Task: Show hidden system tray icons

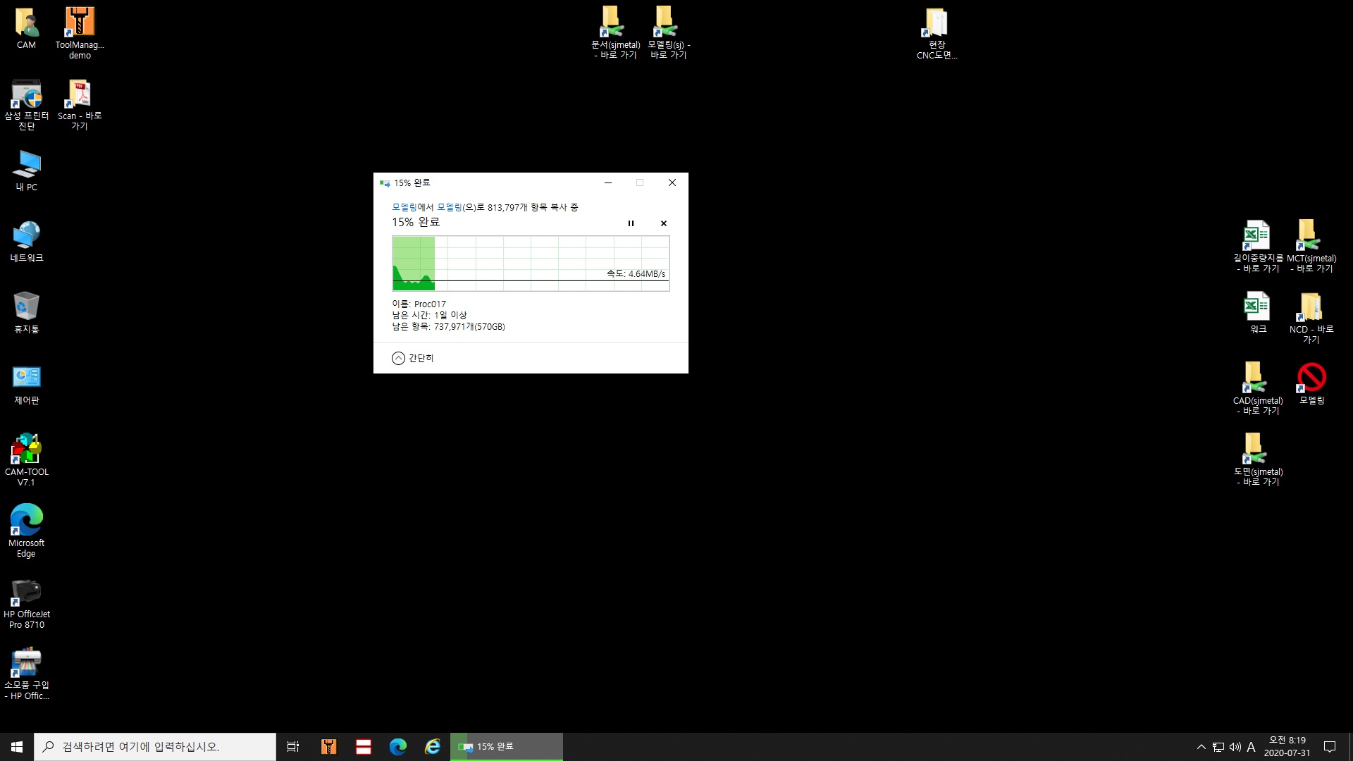Action: 1201,747
